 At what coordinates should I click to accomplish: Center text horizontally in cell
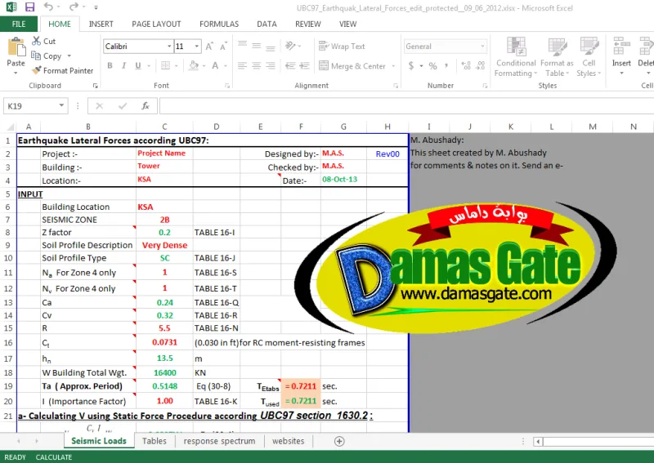tap(257, 65)
